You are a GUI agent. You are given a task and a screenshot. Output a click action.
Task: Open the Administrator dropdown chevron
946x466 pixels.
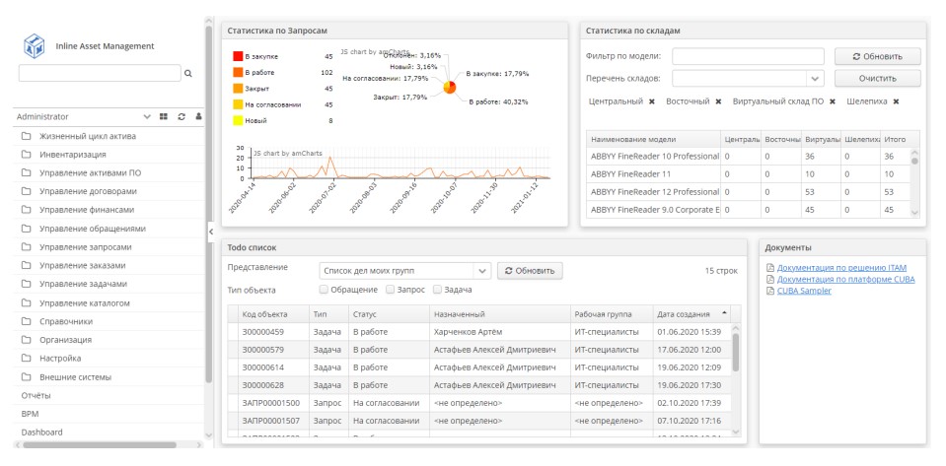[147, 116]
